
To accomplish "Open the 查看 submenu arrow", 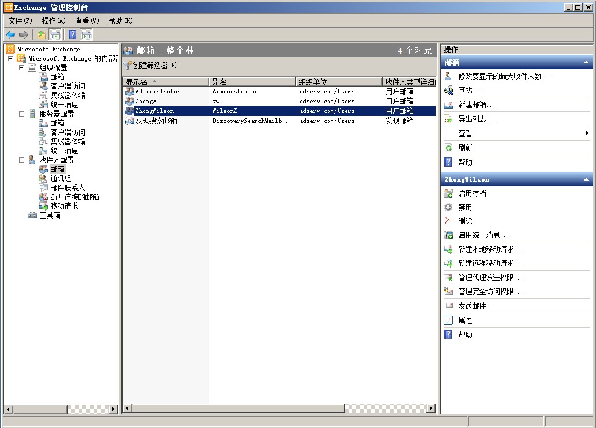I will 587,133.
